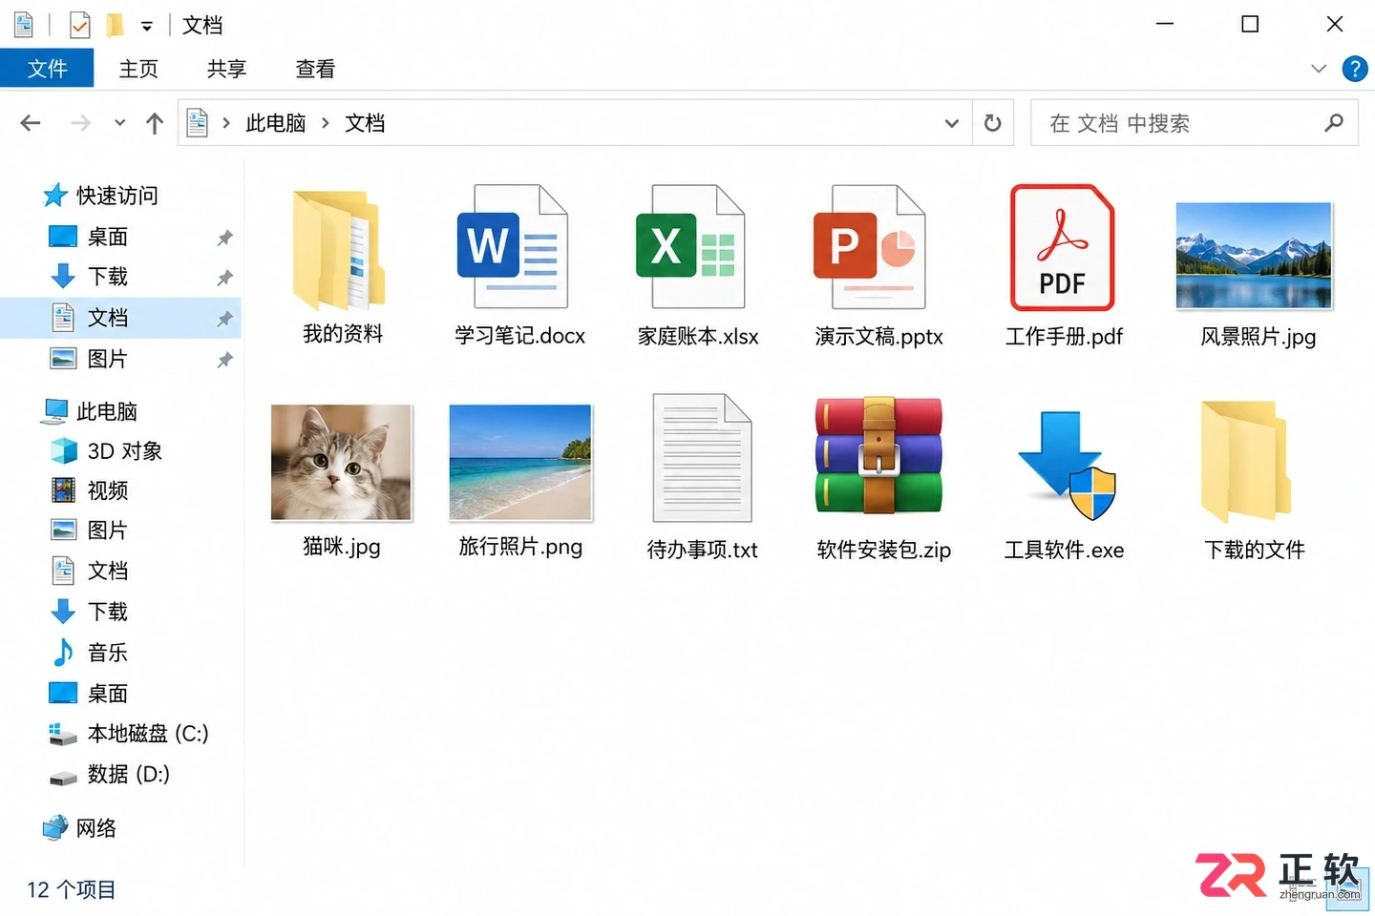This screenshot has width=1375, height=916.
Task: Select the 学习笔记.docx Word file icon
Action: click(x=514, y=247)
